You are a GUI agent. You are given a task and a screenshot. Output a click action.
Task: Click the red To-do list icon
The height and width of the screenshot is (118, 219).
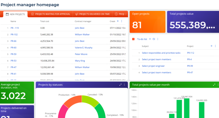point(133,39)
